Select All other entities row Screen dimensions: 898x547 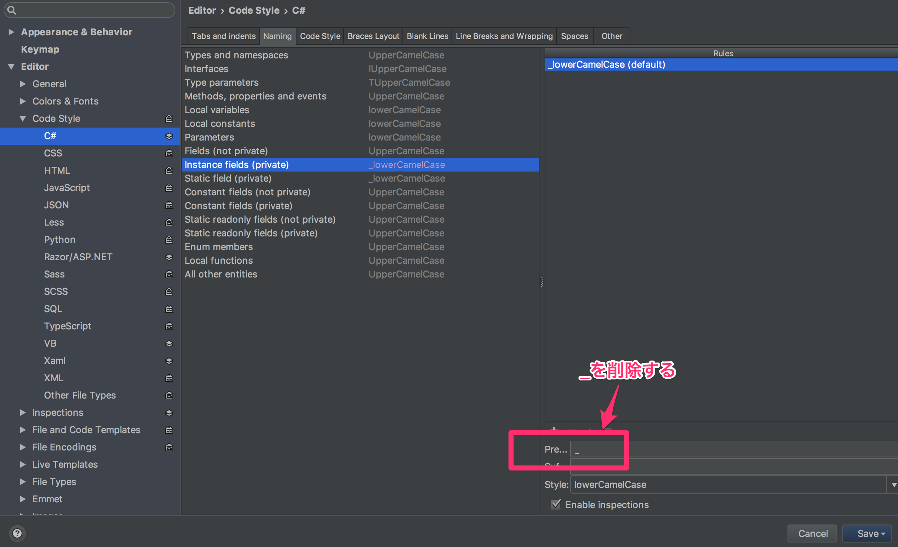coord(360,274)
